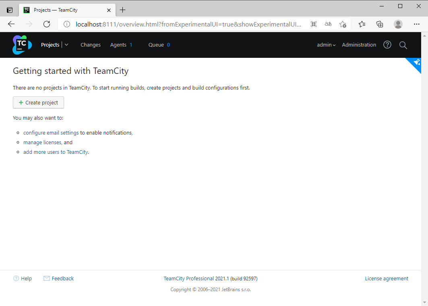The width and height of the screenshot is (428, 306).
Task: Click the scrollbar down arrow
Action: (x=424, y=302)
